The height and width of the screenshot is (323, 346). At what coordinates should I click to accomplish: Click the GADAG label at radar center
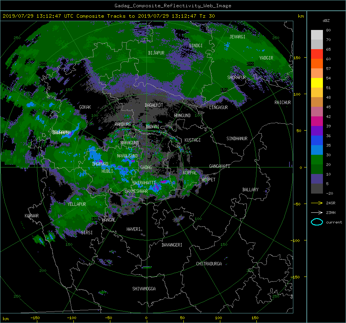click(146, 167)
